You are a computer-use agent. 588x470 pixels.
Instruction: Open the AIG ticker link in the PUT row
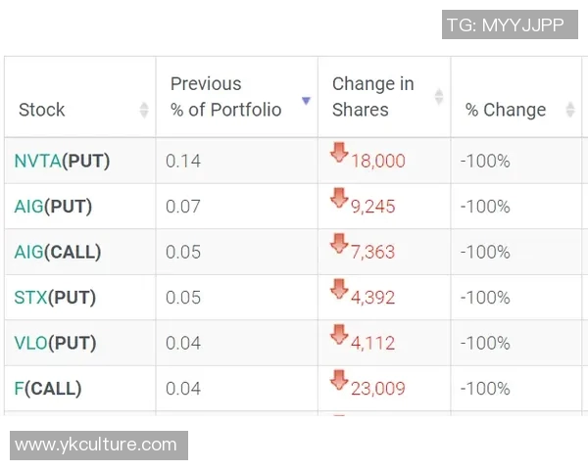click(x=29, y=207)
